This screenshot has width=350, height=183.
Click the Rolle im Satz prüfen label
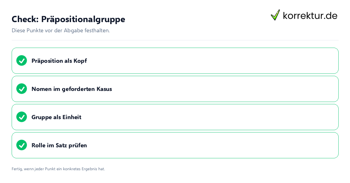[59, 145]
